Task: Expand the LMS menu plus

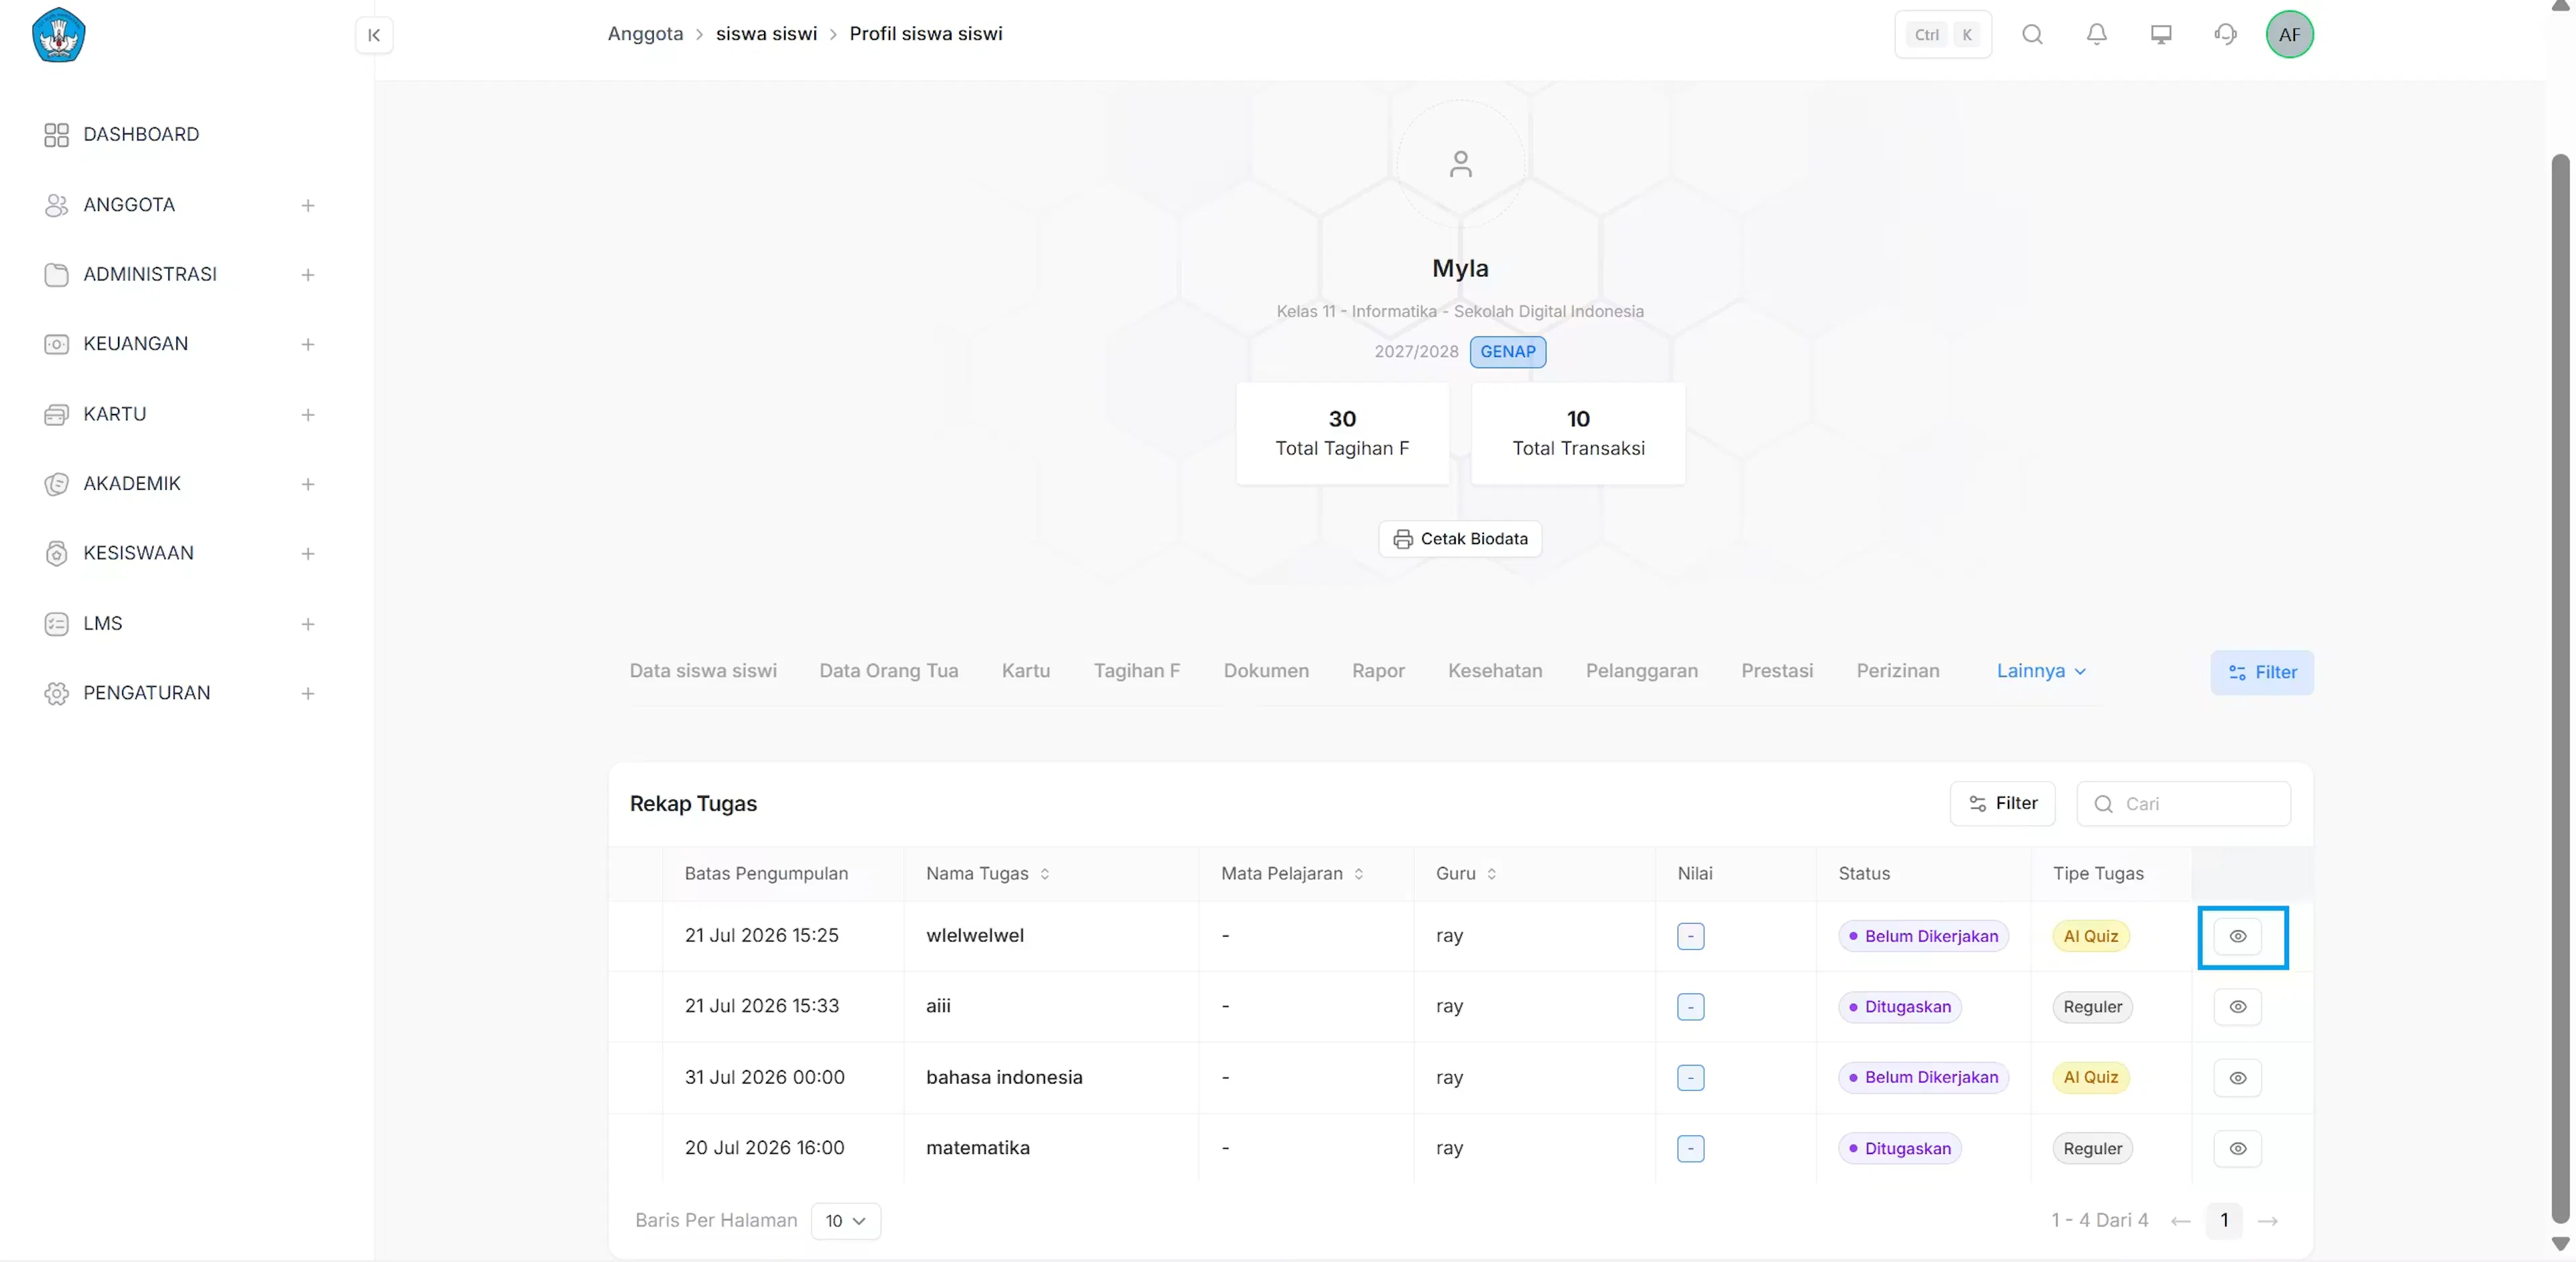Action: pyautogui.click(x=308, y=624)
